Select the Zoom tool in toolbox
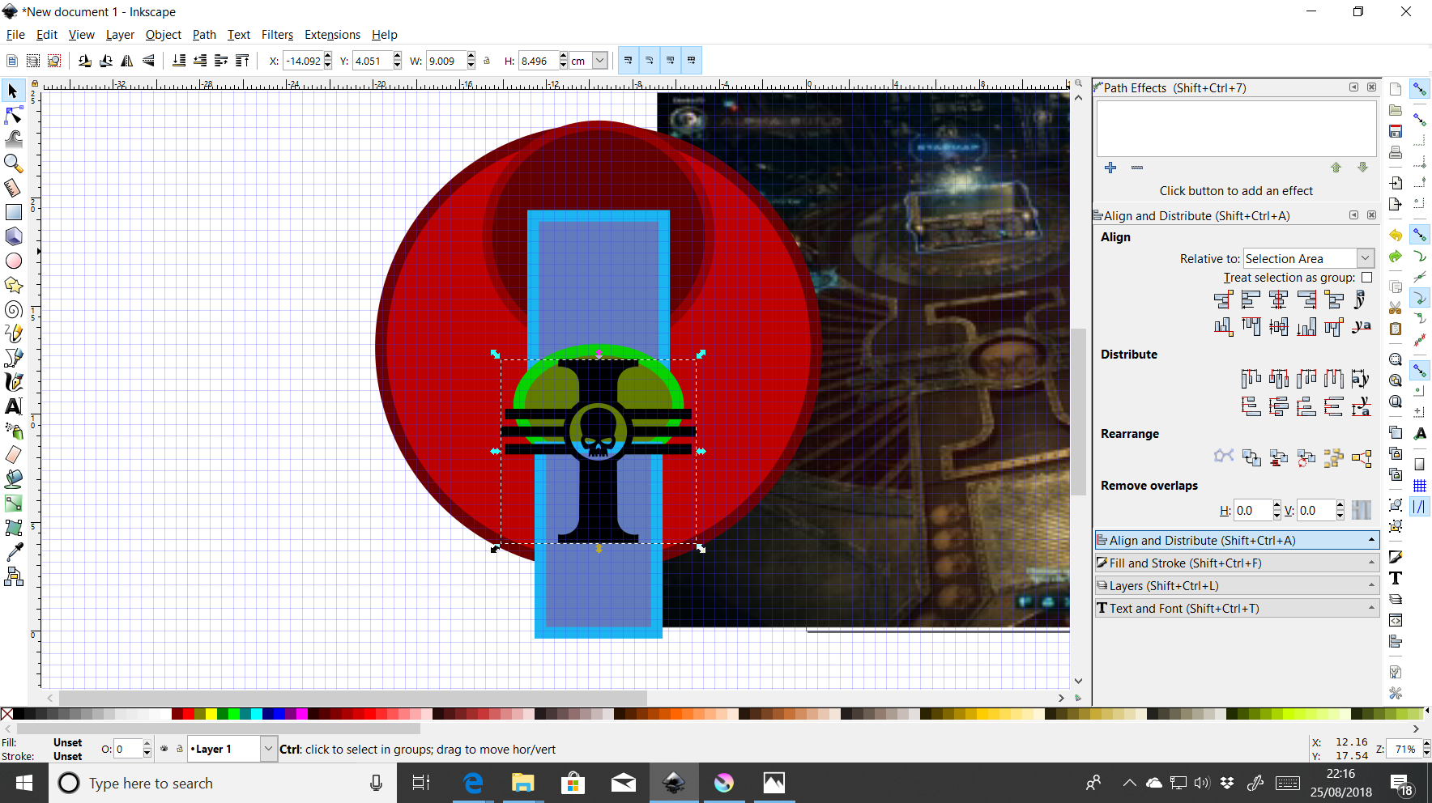 [13, 164]
